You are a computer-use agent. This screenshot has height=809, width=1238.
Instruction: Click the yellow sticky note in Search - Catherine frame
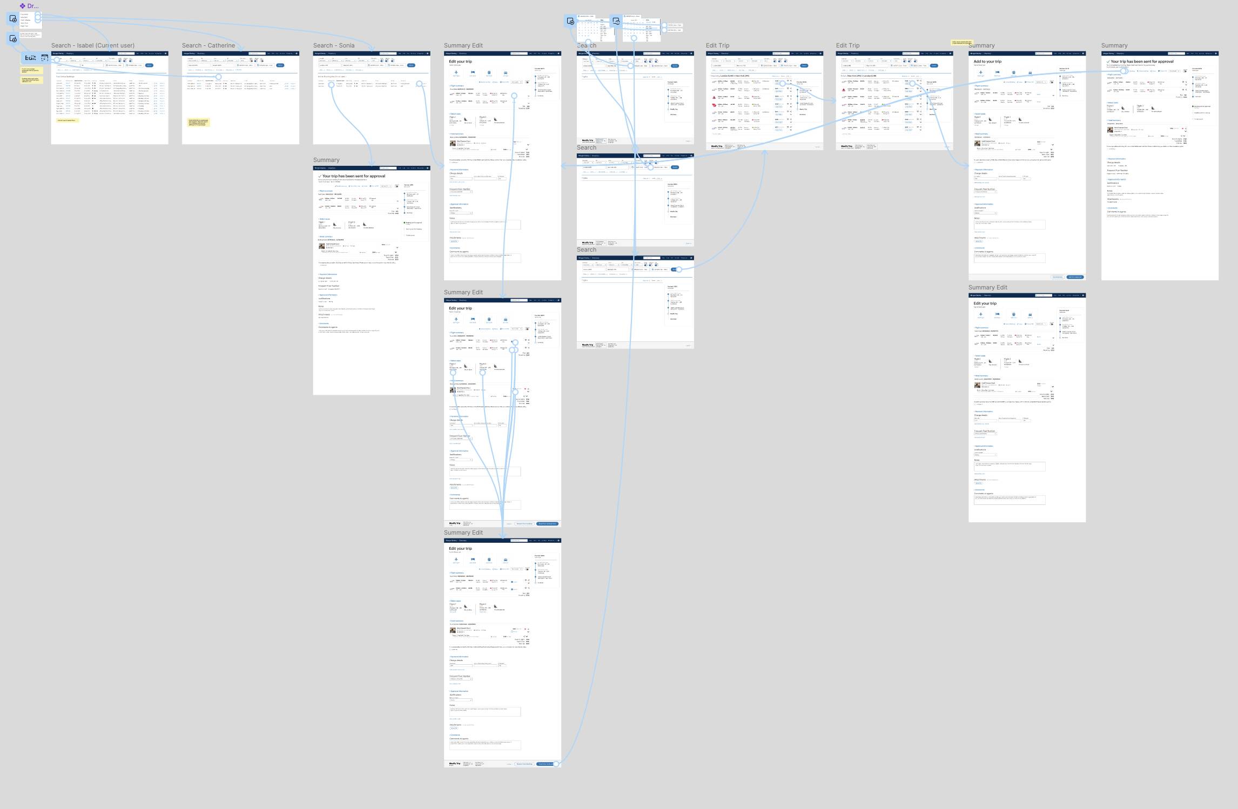click(x=198, y=123)
